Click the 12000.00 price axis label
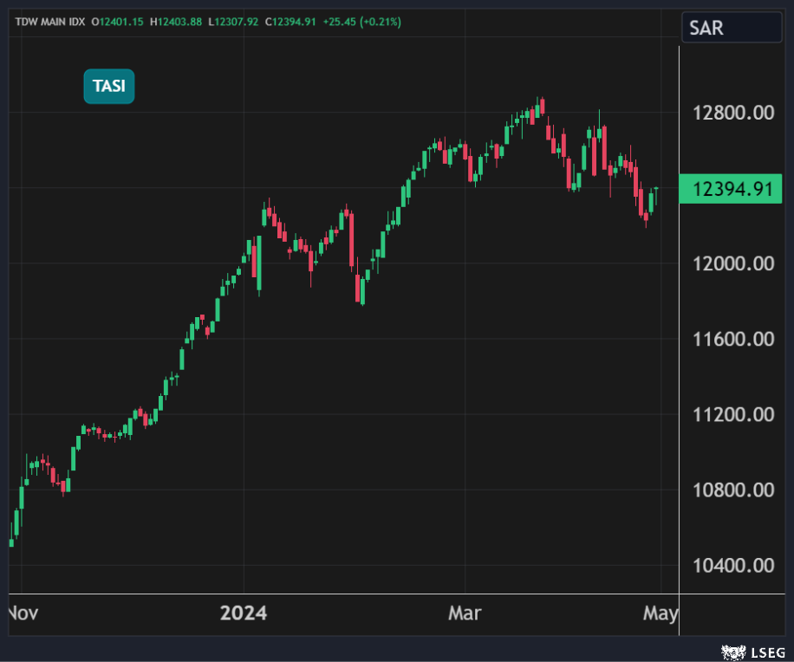Screen dimensions: 794x662 735,263
